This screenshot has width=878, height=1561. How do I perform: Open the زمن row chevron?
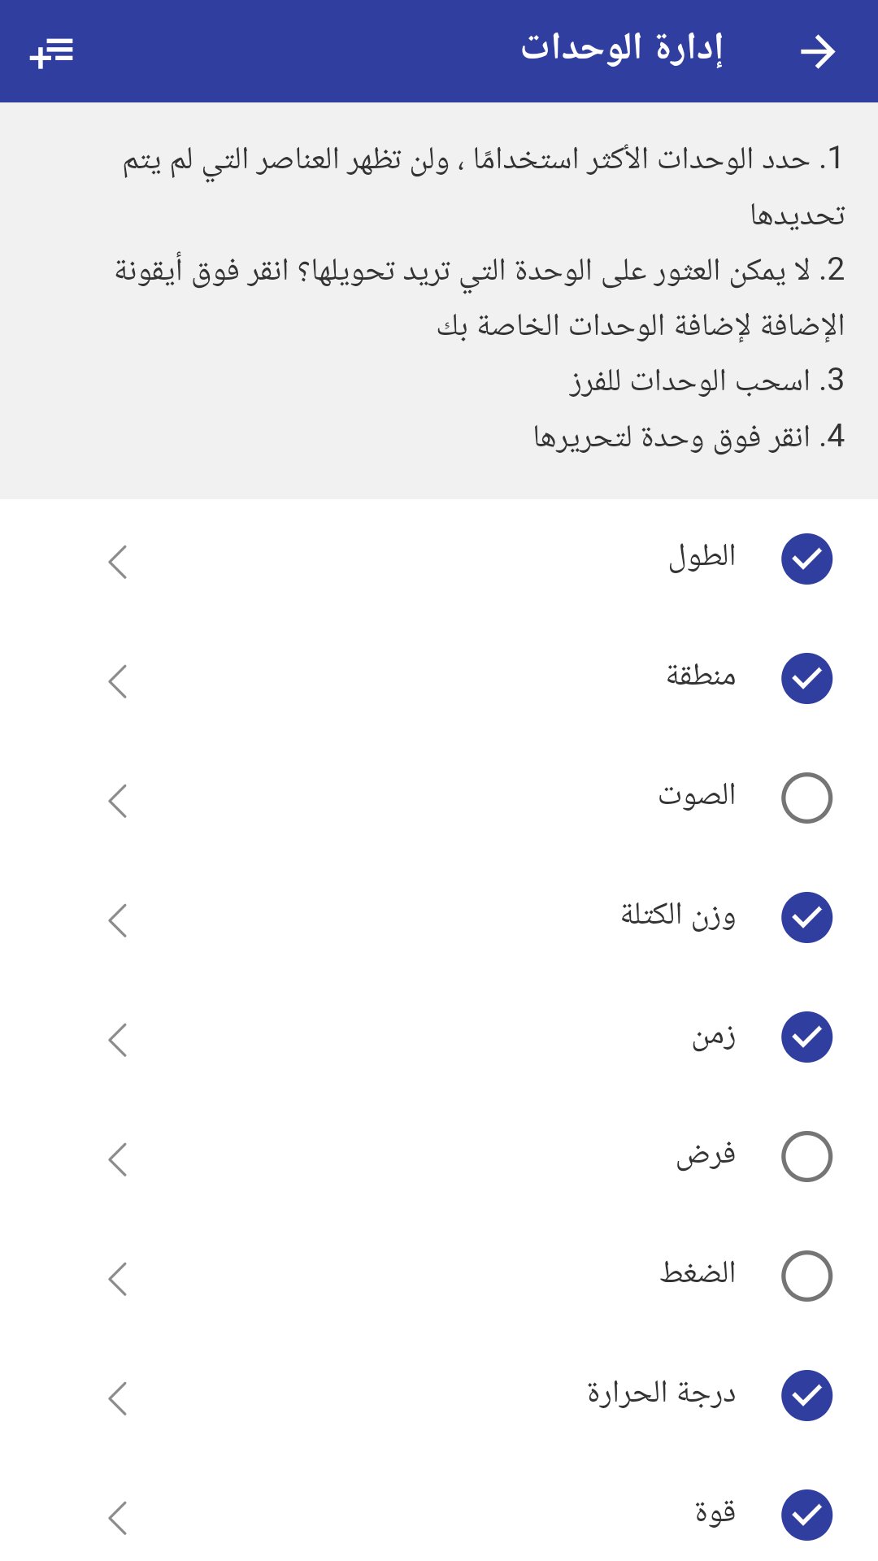118,1040
